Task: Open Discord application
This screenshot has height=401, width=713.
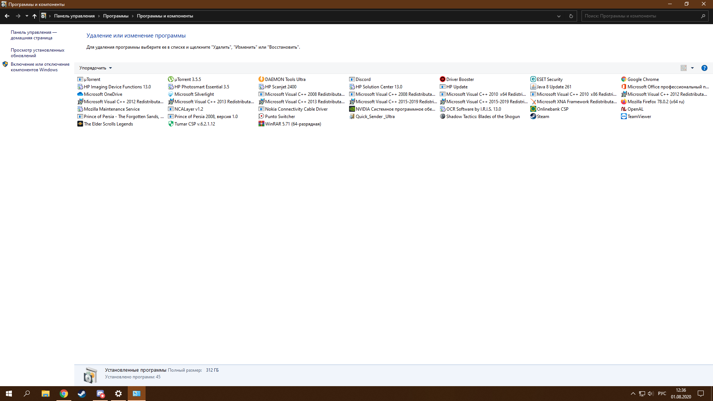Action: (363, 79)
